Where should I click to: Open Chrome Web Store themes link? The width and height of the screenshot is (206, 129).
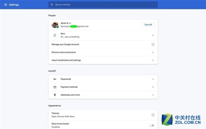click(63, 117)
